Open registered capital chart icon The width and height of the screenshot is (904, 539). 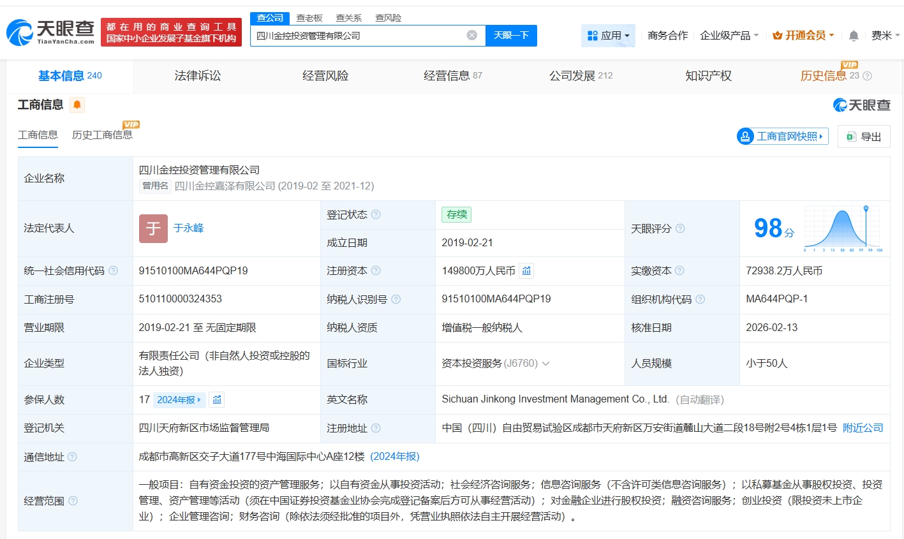(526, 271)
